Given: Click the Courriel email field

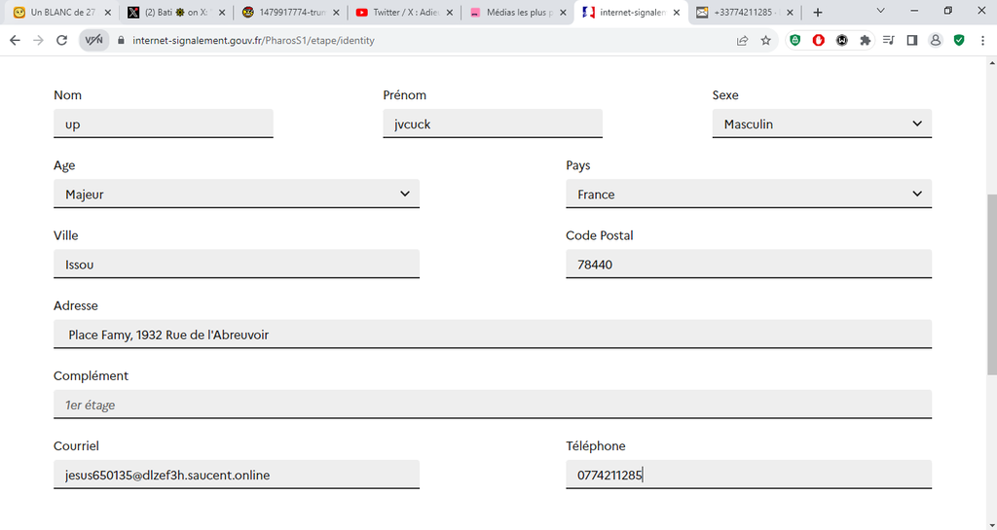Looking at the screenshot, I should tap(237, 475).
